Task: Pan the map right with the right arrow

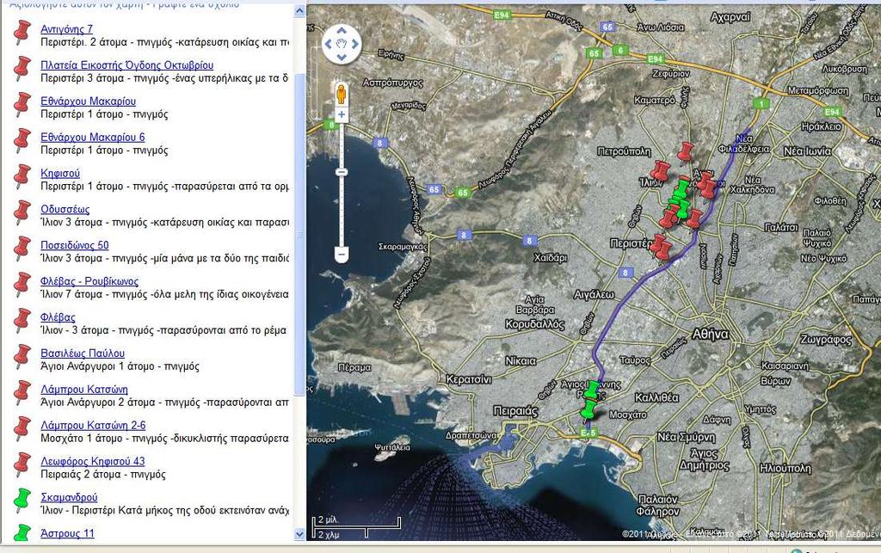Action: pyautogui.click(x=355, y=44)
